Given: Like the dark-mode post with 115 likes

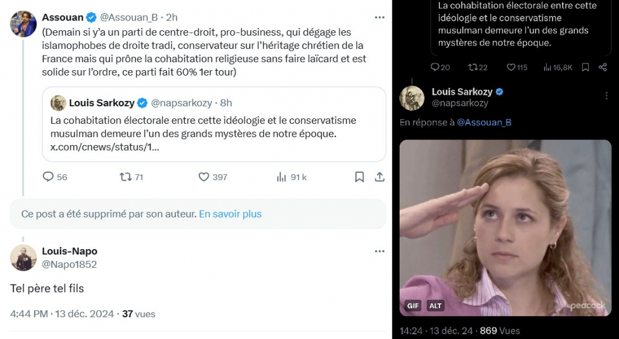Looking at the screenshot, I should click(511, 67).
